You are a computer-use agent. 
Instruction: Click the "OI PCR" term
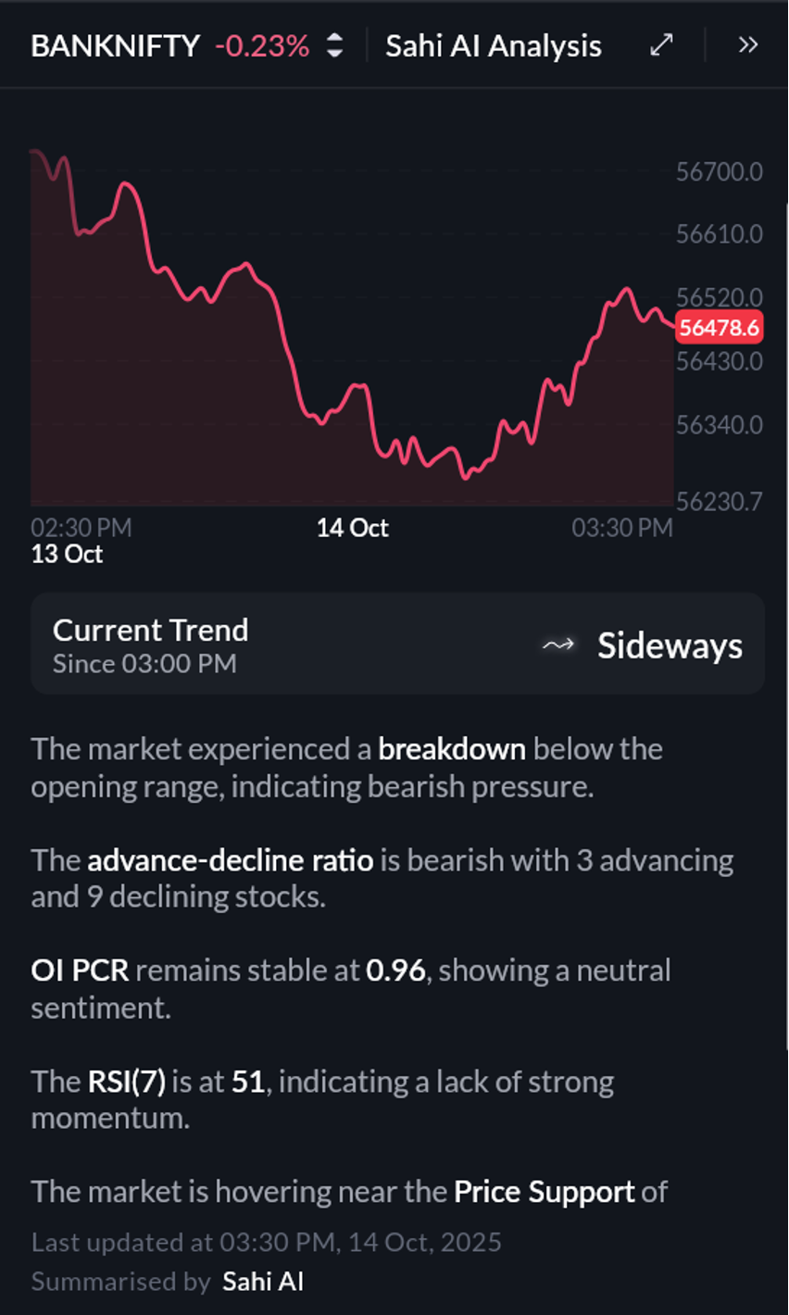coord(80,971)
